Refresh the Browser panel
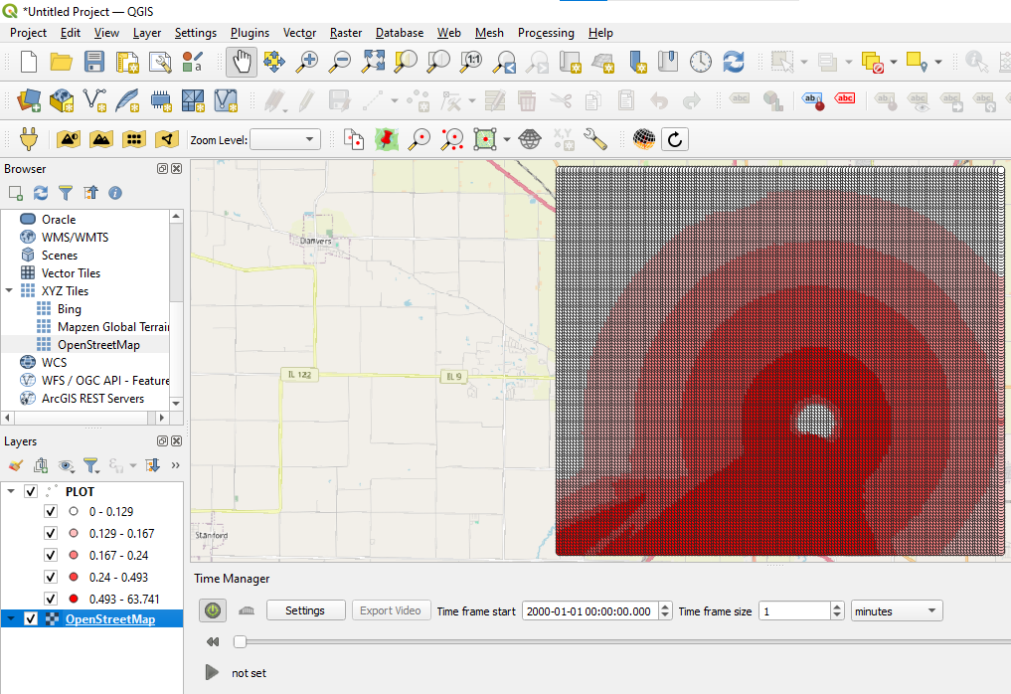The image size is (1011, 694). coord(41,193)
